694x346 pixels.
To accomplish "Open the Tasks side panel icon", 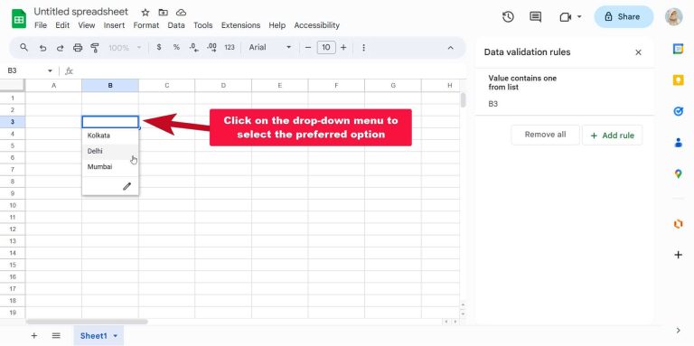I will click(x=678, y=111).
